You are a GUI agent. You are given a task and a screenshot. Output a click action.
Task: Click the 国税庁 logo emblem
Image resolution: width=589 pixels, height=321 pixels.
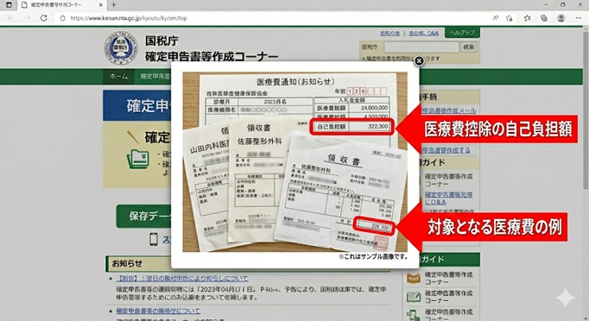point(121,48)
